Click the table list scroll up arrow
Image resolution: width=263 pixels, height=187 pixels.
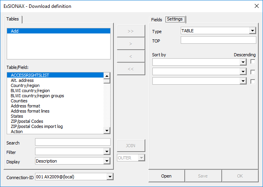pyautogui.click(x=107, y=76)
